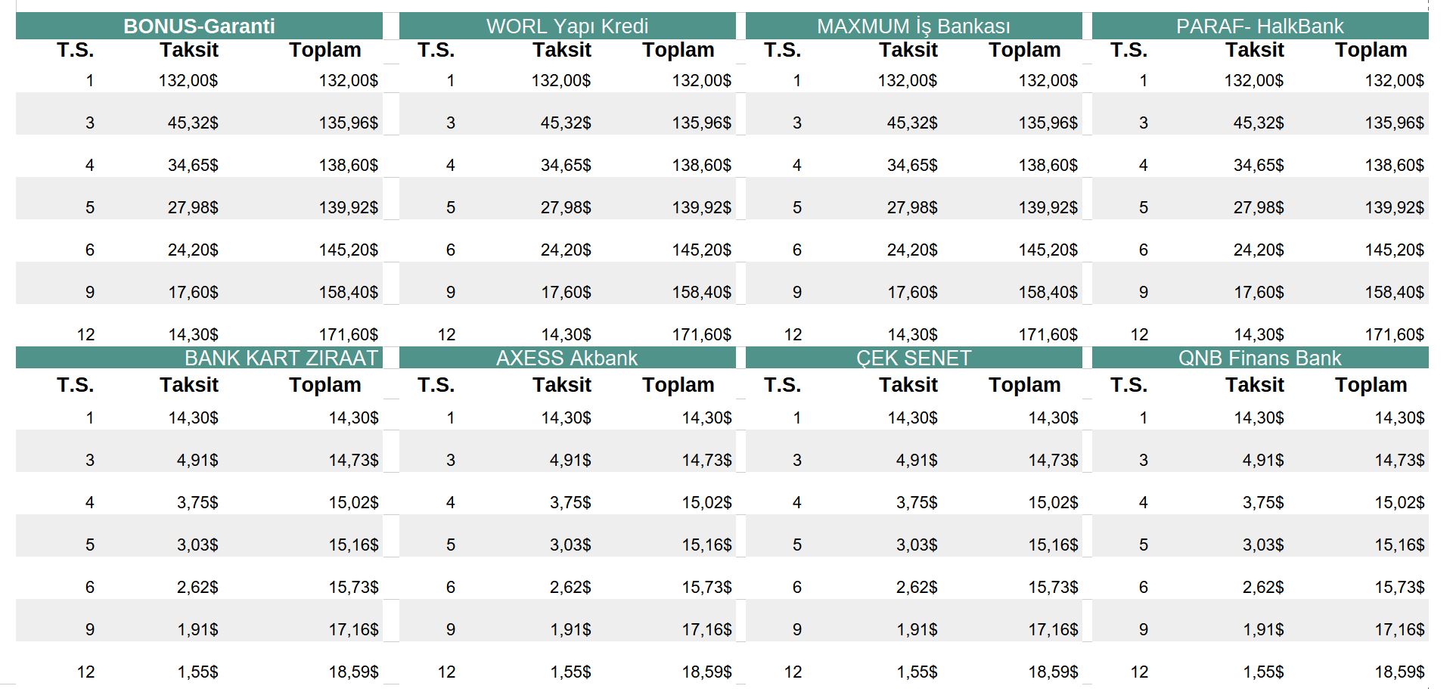Select 4,91$ installment in AXESS Akbank table
This screenshot has width=1453, height=689.
(x=570, y=460)
